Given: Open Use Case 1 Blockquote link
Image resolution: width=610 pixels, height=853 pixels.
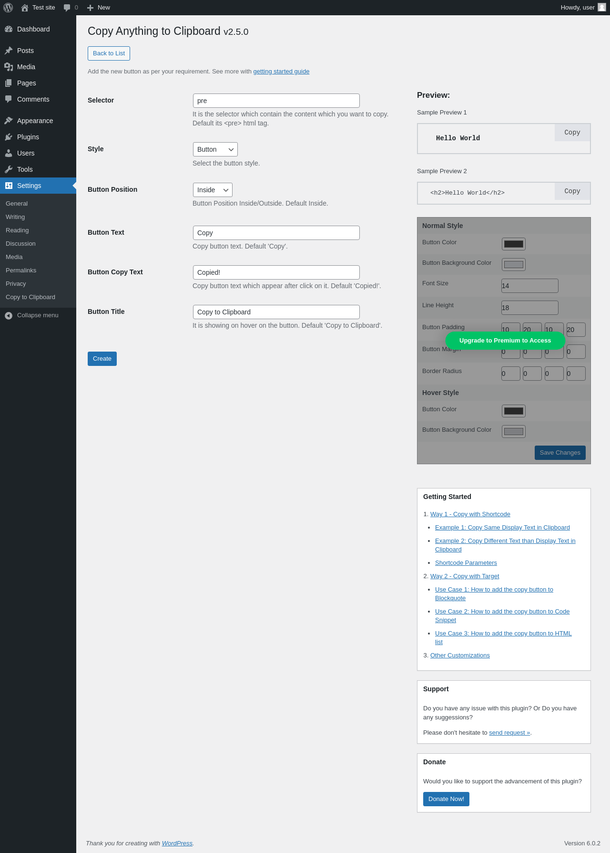Looking at the screenshot, I should pyautogui.click(x=494, y=590).
